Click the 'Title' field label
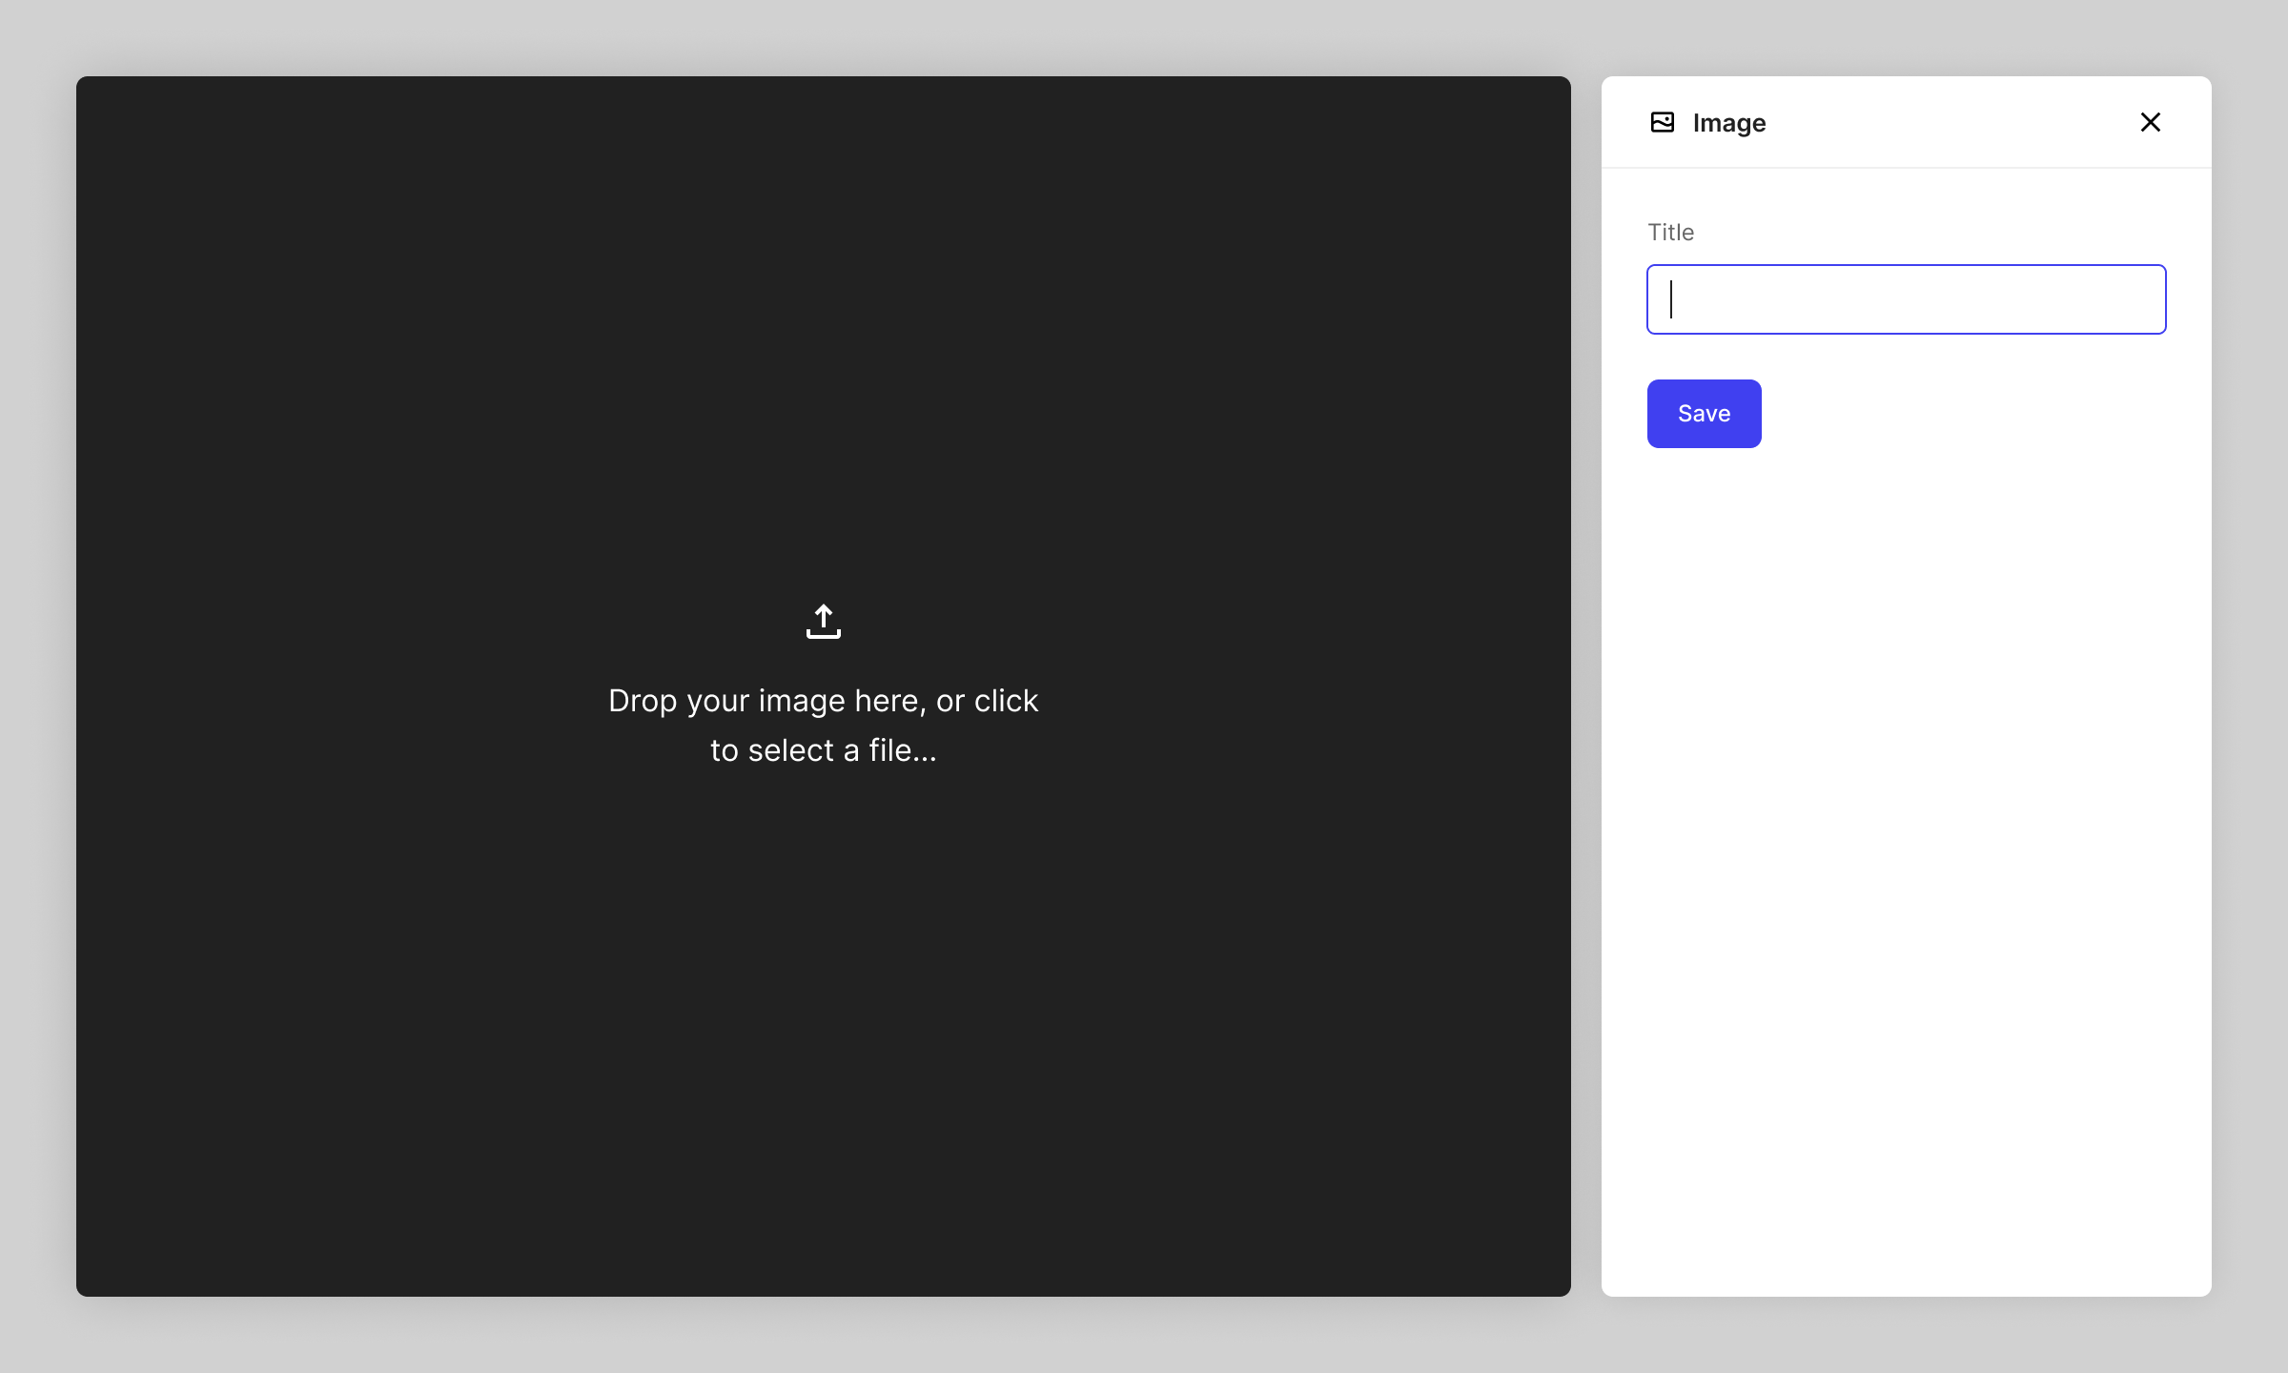This screenshot has height=1373, width=2288. point(1670,233)
